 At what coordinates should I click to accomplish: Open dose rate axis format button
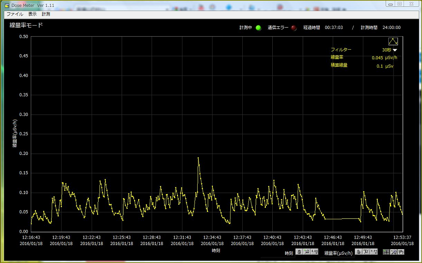374,252
